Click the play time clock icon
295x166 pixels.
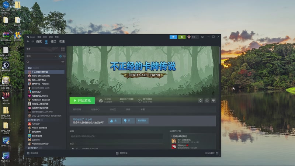pos(140,101)
